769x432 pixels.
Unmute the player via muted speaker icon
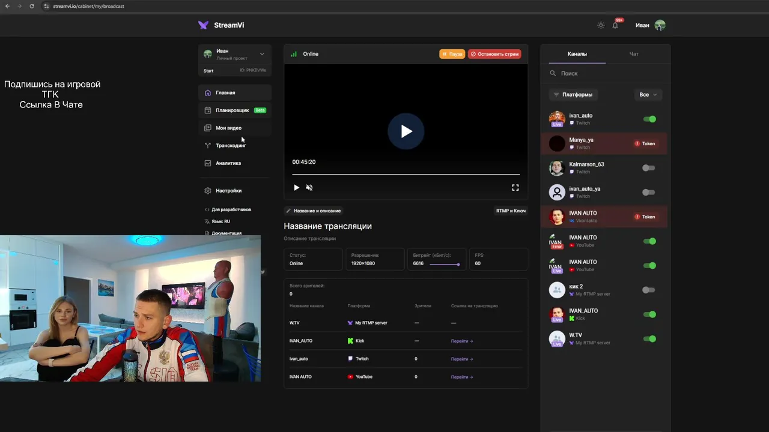point(309,188)
